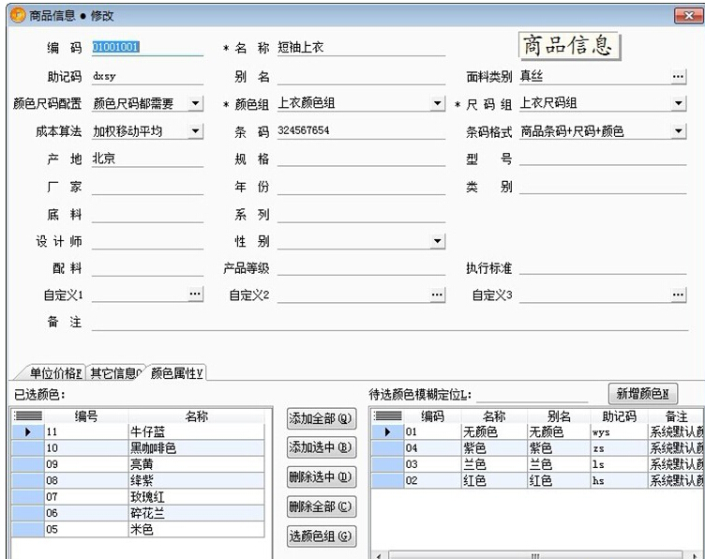Expand the 尺码组 dropdown

pyautogui.click(x=678, y=104)
